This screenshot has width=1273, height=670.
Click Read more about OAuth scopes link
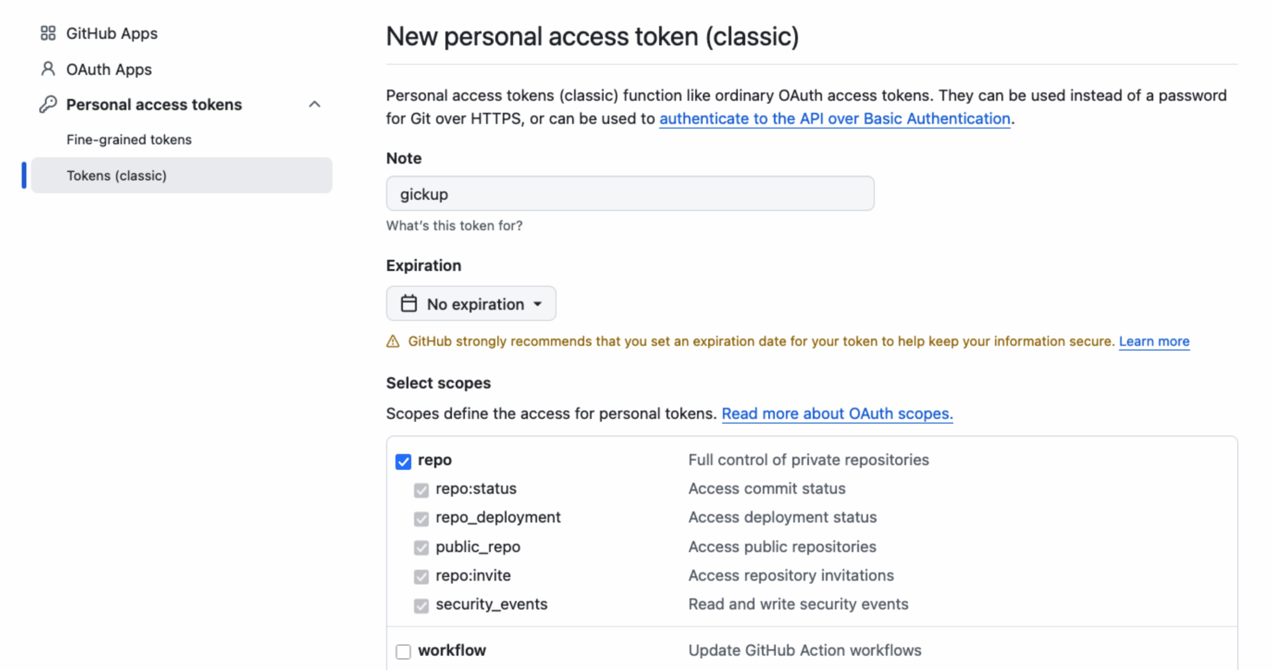(837, 414)
